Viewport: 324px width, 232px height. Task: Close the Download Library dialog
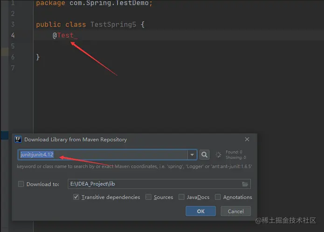[x=247, y=139]
